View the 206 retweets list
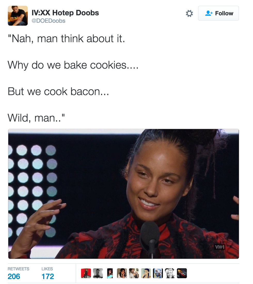Viewport: 253px width, 284px height. tap(18, 273)
